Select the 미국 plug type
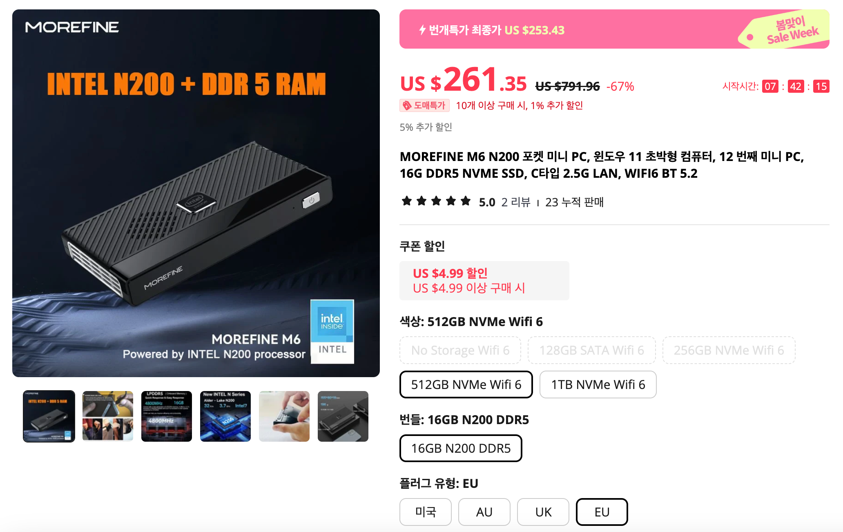843x532 pixels. (425, 512)
